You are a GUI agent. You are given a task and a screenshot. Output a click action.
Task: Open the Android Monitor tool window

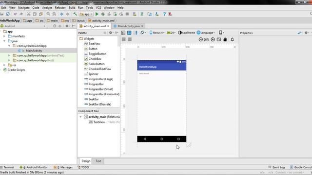[x=34, y=167]
